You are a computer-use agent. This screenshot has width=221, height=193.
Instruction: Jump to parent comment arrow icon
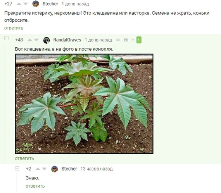pyautogui.click(x=133, y=40)
